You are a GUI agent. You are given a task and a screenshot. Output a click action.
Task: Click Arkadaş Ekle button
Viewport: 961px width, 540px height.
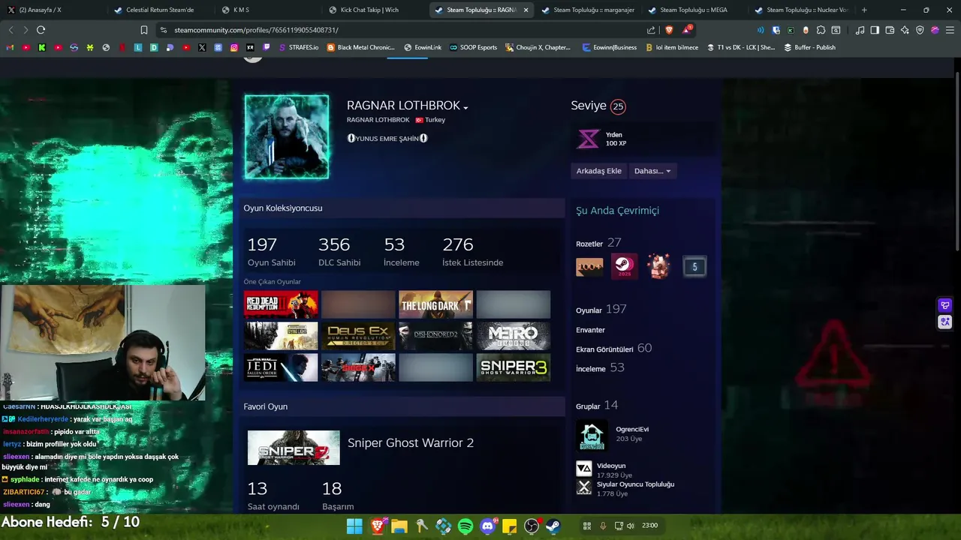tap(599, 171)
